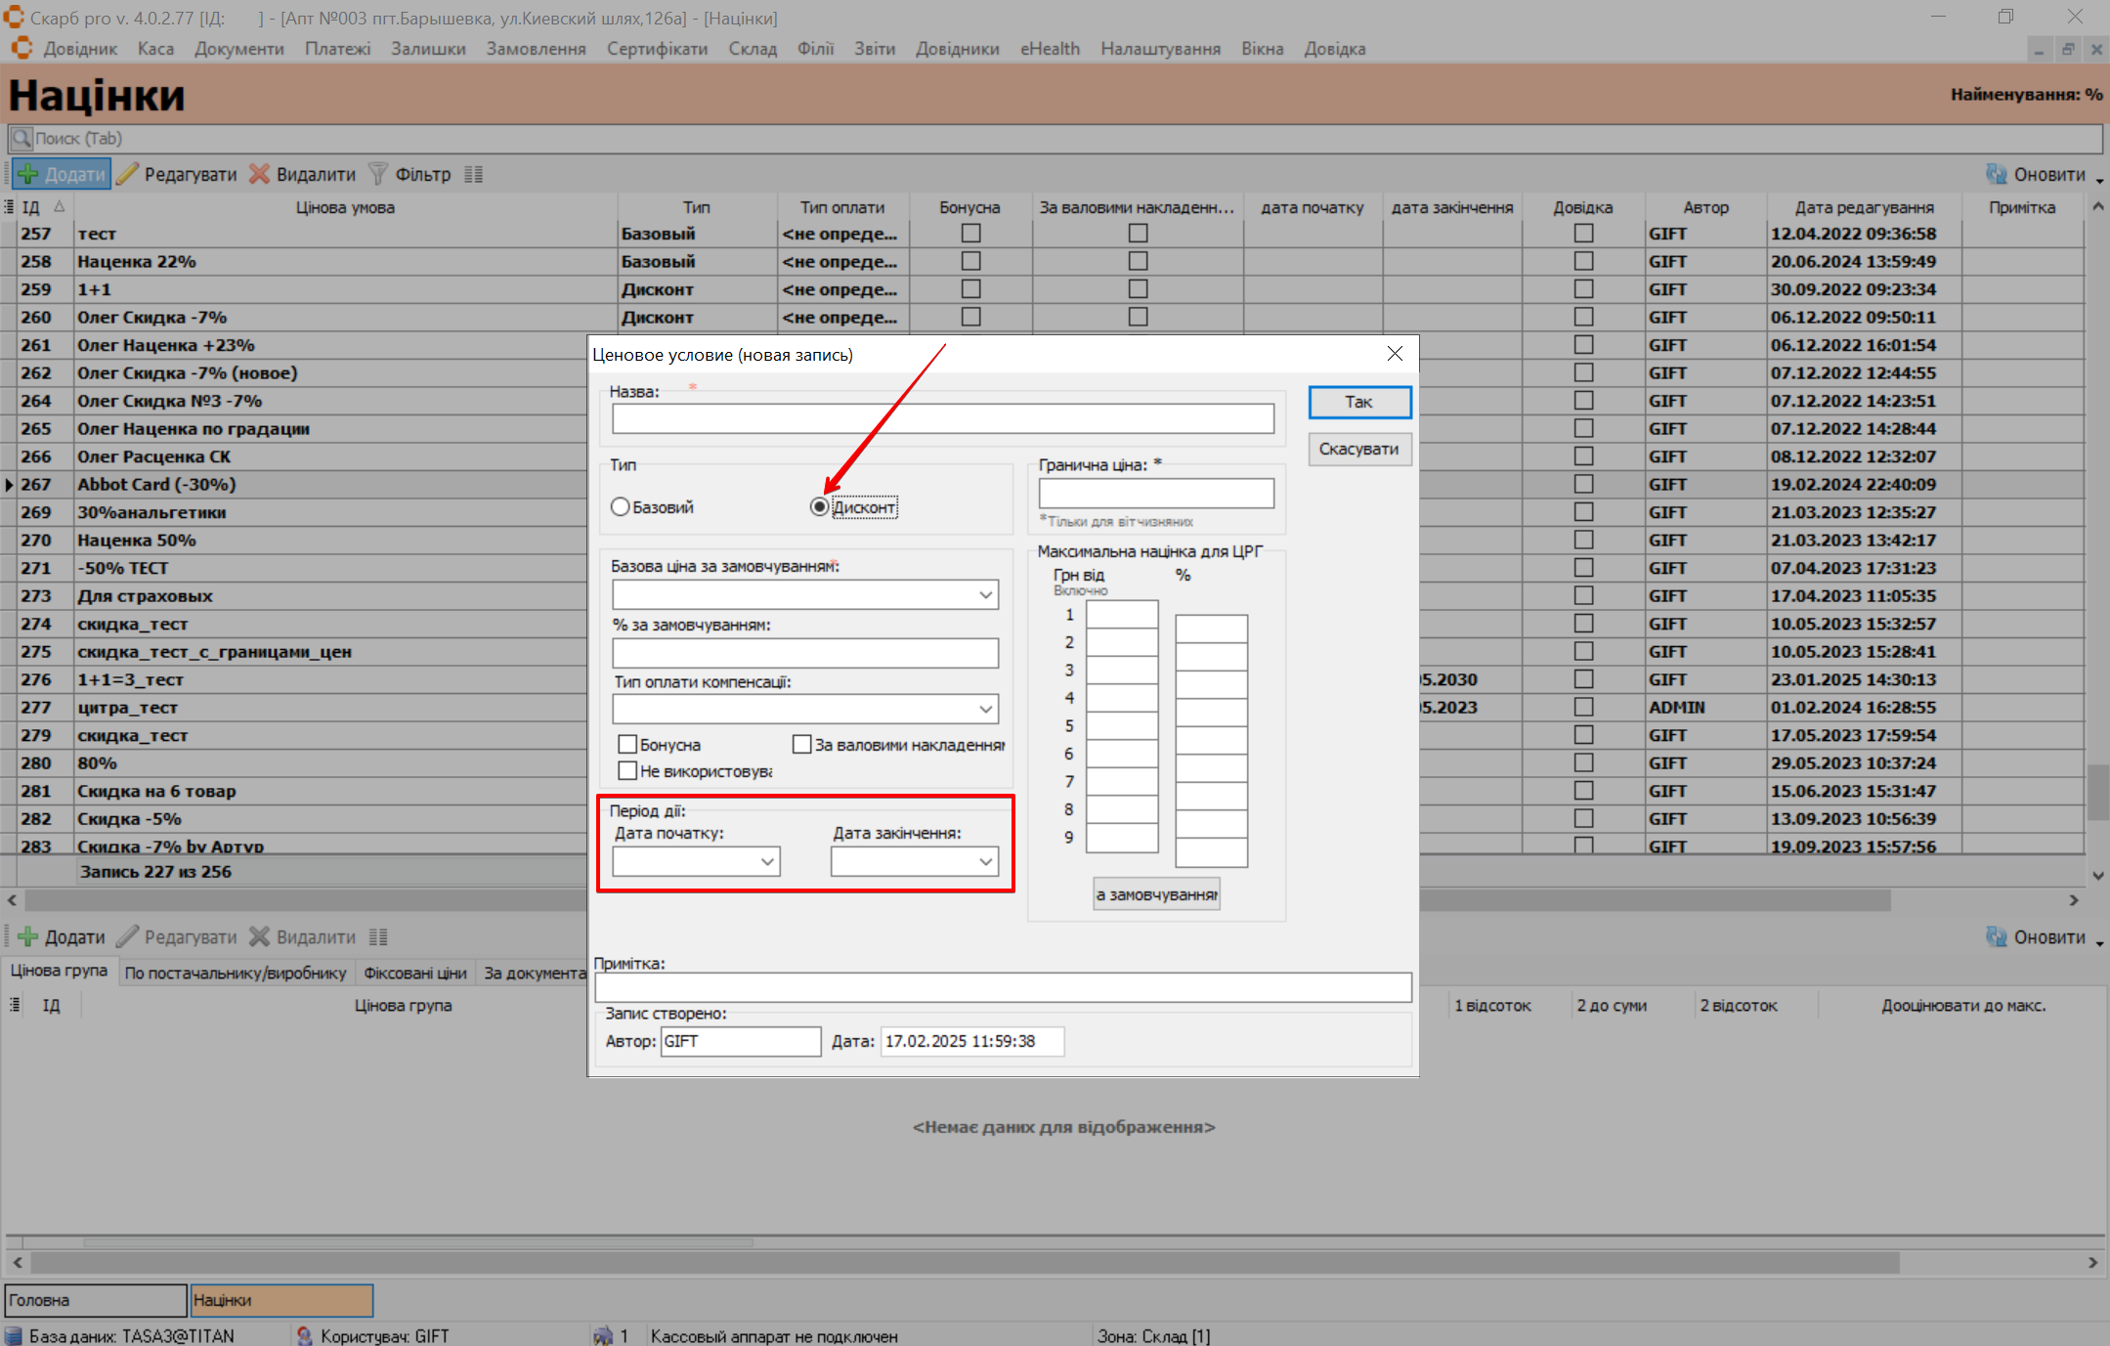
Task: Click the lower panel's Оновити refresh icon
Action: pos(1996,936)
